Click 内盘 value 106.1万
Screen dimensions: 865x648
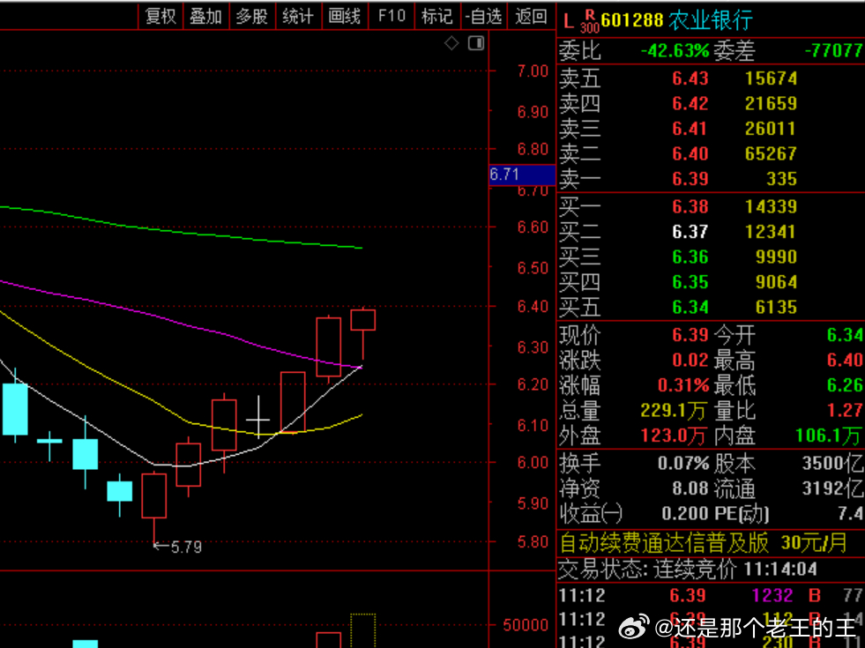[x=829, y=436]
